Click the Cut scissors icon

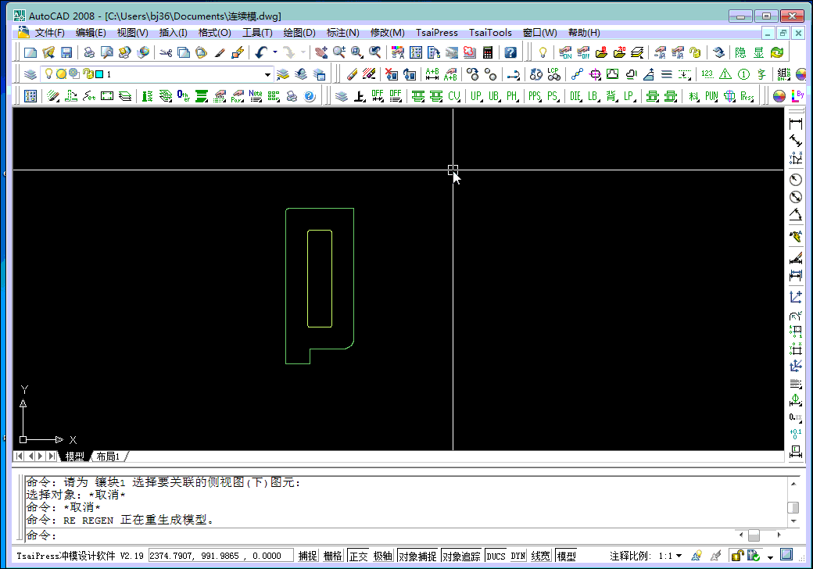point(165,52)
